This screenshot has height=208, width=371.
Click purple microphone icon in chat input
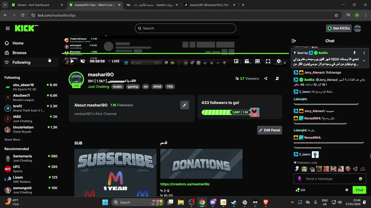tap(299, 179)
